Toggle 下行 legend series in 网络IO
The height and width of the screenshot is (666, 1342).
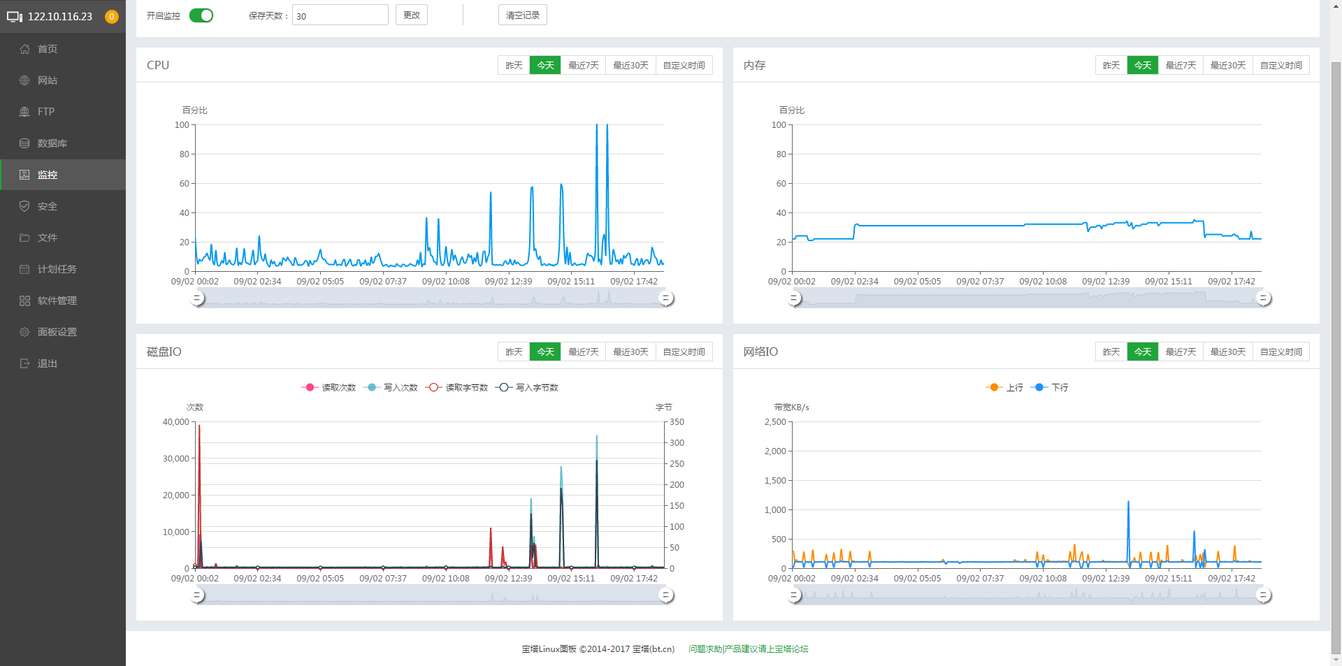point(1049,387)
